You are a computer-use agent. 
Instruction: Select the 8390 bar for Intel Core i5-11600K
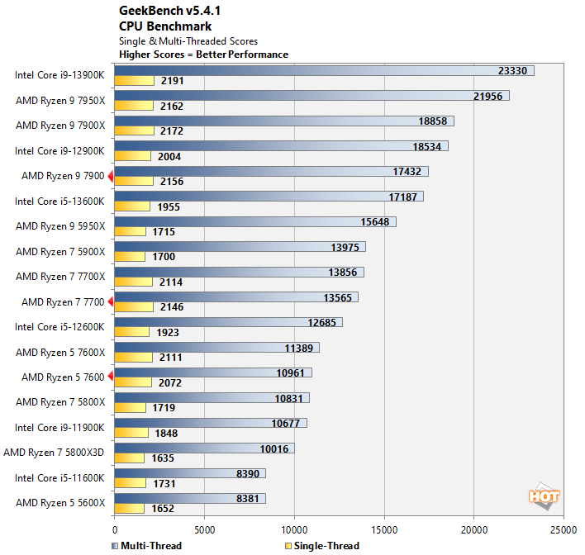tap(190, 473)
